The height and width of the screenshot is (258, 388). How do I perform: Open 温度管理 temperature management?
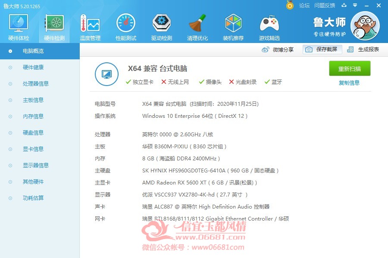click(x=90, y=27)
